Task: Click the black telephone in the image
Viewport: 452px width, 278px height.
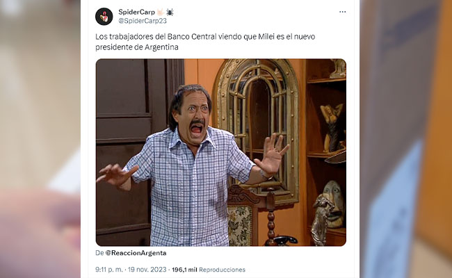Action: 285,240
